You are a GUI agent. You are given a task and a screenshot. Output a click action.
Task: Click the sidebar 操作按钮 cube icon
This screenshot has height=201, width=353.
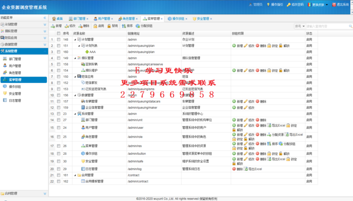[x=5, y=86]
